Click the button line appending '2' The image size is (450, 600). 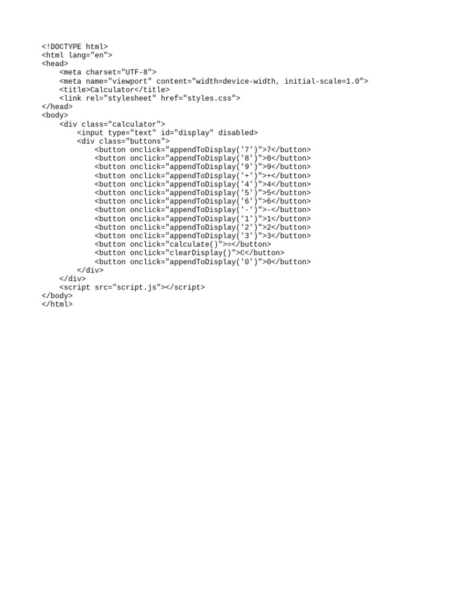pyautogui.click(x=203, y=227)
